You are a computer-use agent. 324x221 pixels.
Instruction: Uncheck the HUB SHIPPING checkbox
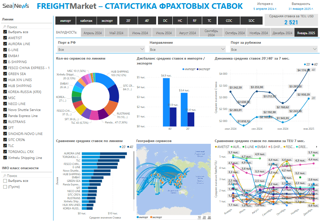(x=5, y=86)
